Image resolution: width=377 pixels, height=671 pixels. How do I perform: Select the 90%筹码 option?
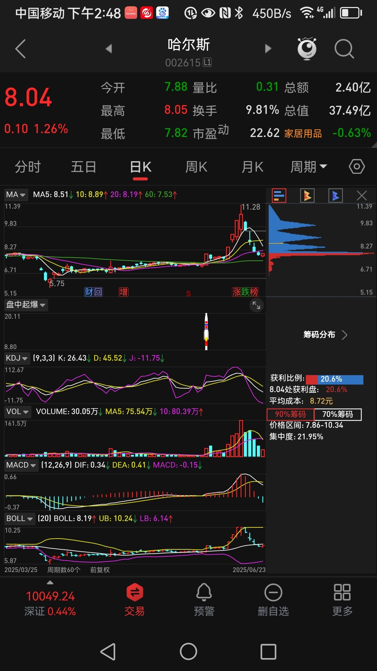click(x=290, y=414)
